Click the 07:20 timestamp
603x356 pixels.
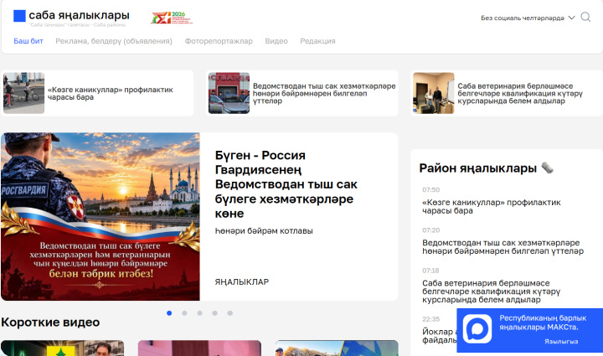point(430,230)
